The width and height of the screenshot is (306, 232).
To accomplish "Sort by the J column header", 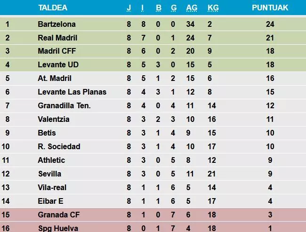I will 129,8.
